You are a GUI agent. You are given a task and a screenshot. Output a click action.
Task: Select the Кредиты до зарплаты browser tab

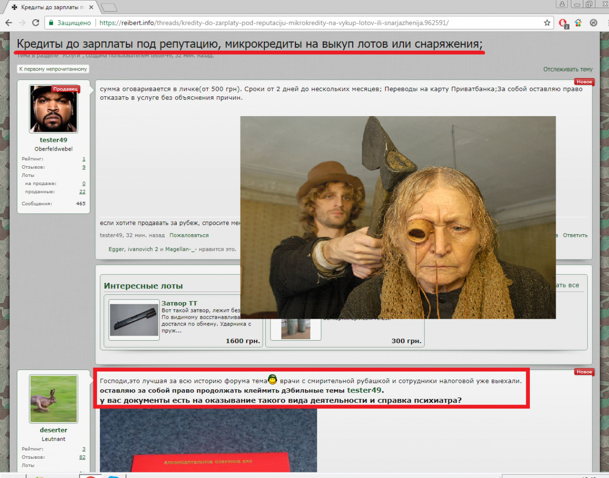[48, 8]
